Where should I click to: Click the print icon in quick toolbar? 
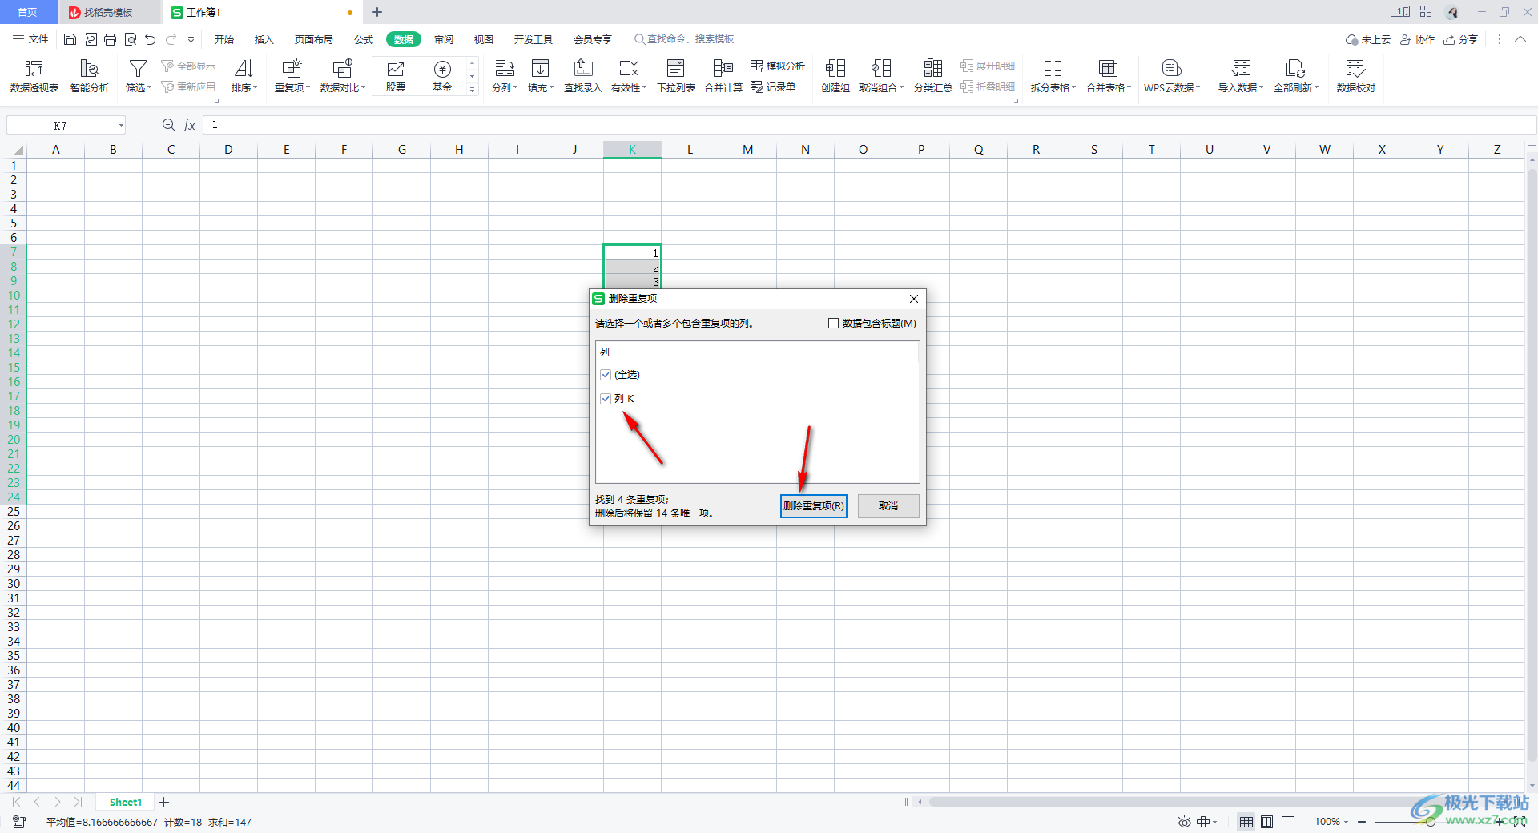110,39
